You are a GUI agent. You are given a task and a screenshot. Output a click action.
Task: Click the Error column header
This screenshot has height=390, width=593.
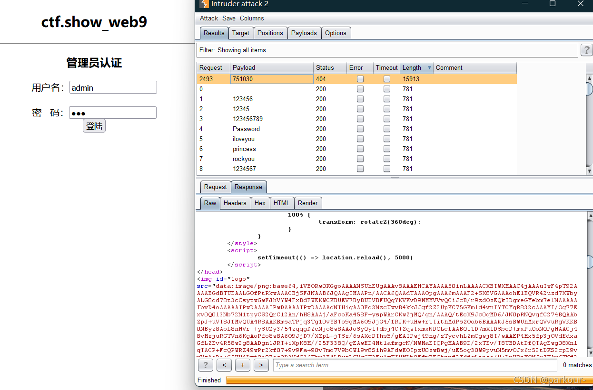(360, 67)
